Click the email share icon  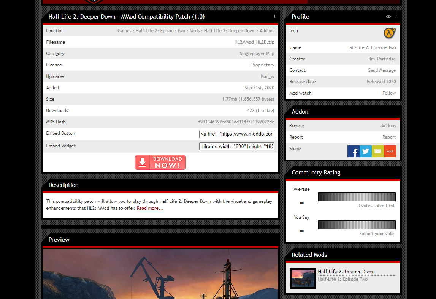[x=378, y=151]
